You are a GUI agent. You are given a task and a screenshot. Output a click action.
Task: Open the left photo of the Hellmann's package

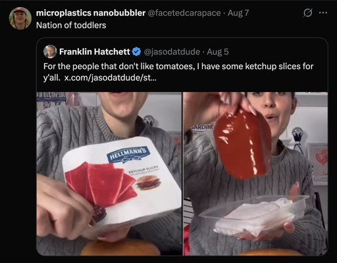click(x=109, y=174)
